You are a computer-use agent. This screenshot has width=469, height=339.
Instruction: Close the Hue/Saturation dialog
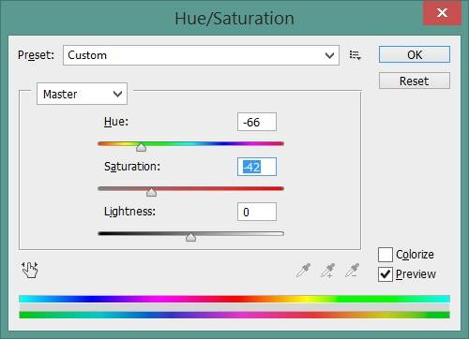point(442,12)
